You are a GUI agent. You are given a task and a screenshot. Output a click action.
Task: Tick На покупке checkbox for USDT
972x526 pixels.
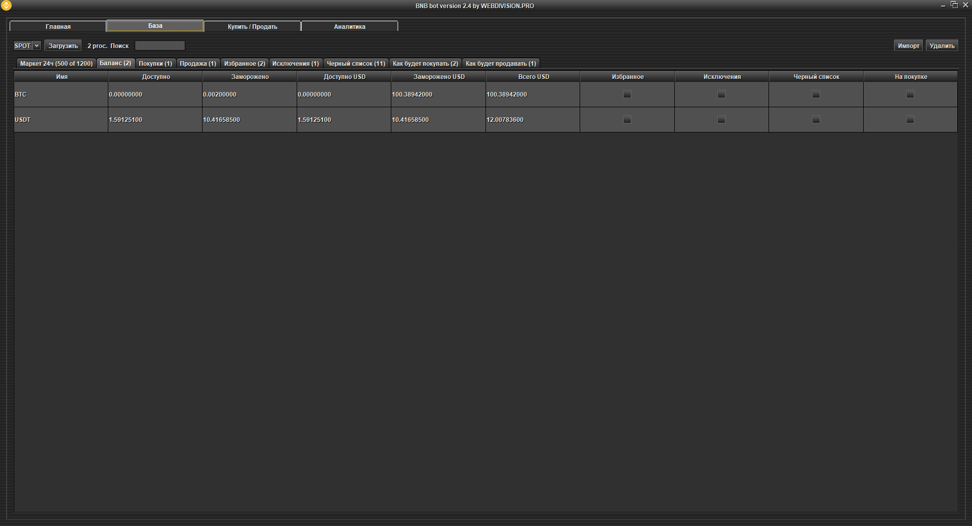pos(910,119)
